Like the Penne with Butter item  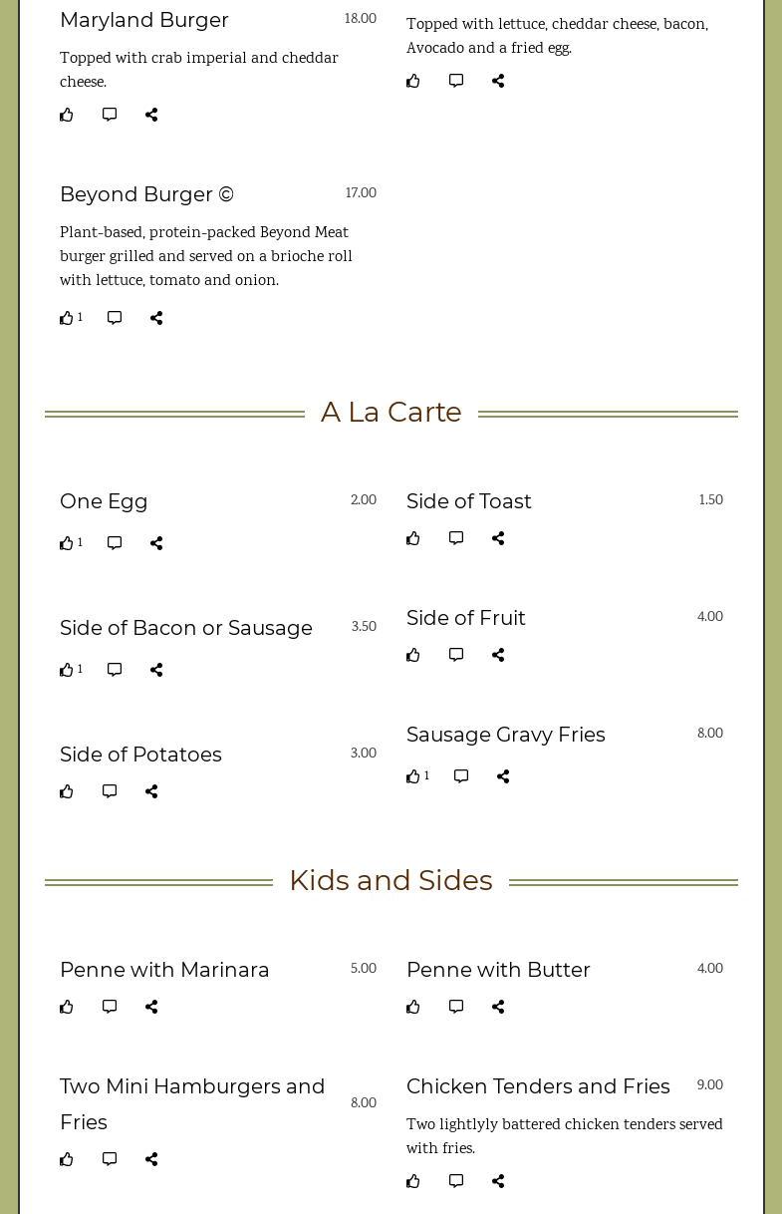[x=413, y=1008]
